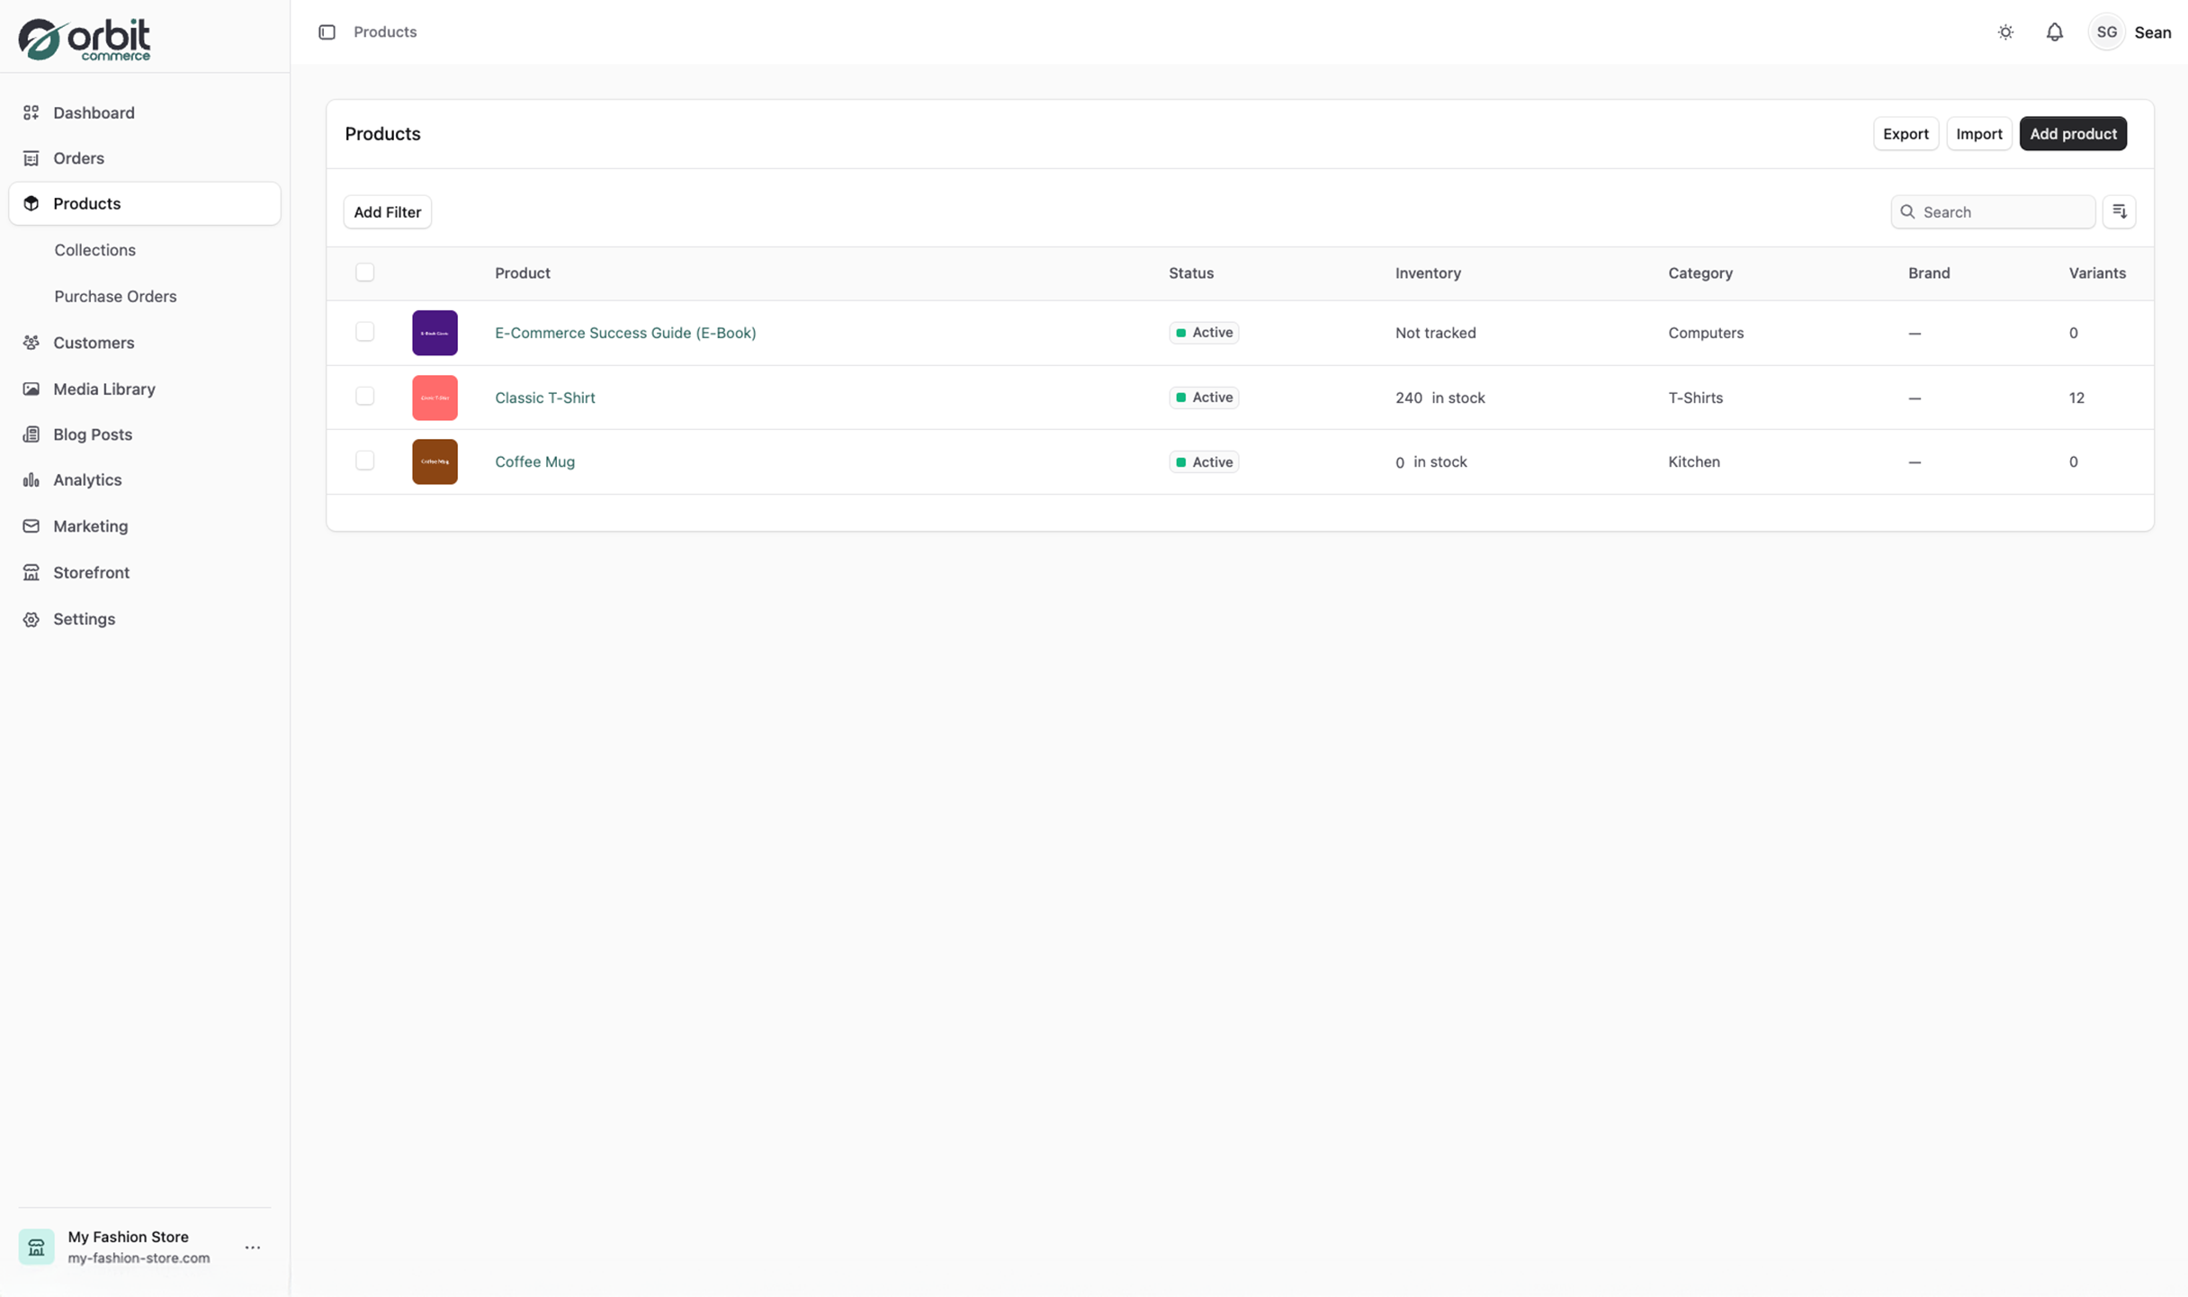Screen dimensions: 2188x1297
Task: Collapse the sidebar using the panel icon
Action: coord(327,31)
